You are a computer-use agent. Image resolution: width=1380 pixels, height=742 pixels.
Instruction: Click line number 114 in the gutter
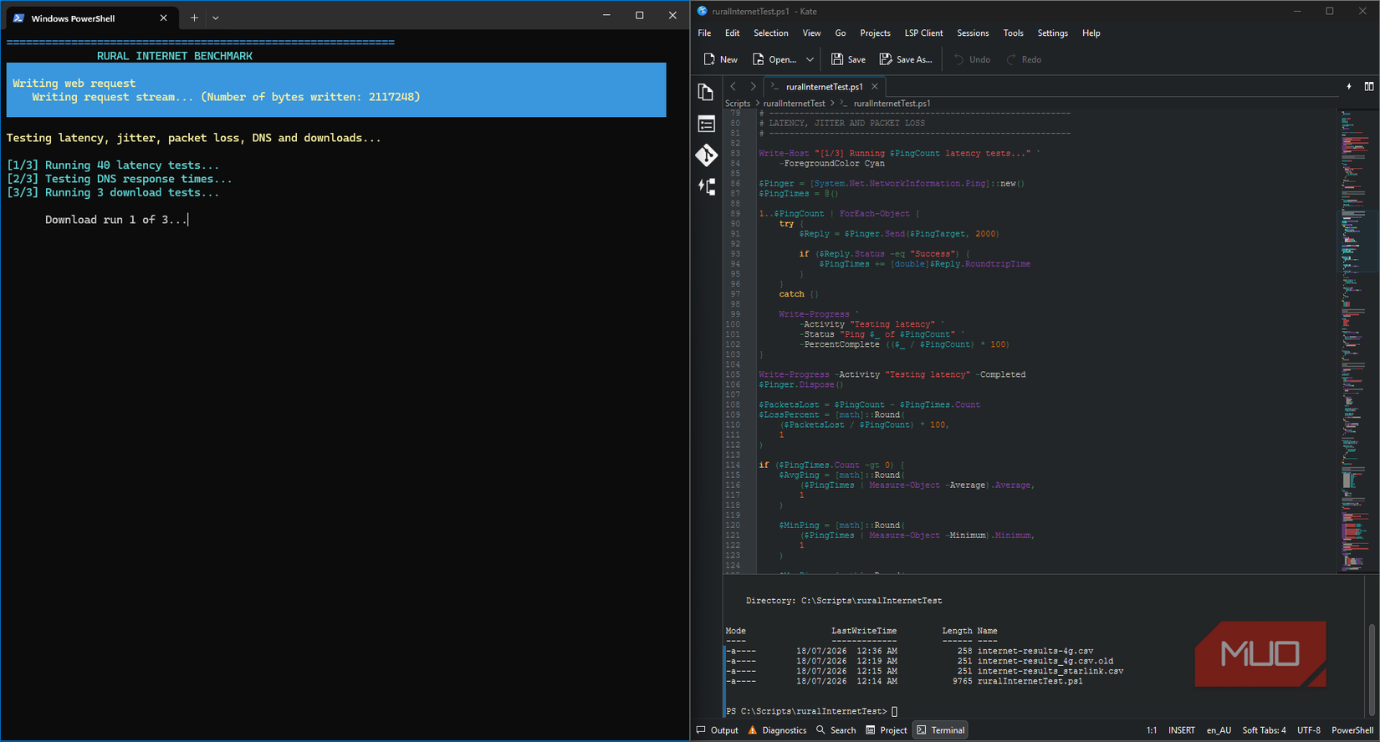click(x=733, y=465)
